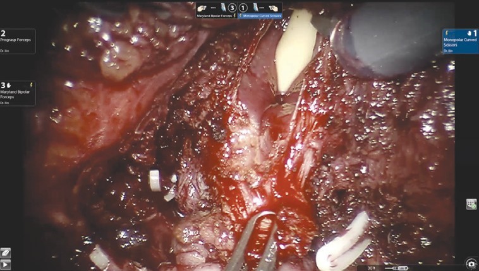Viewport: 479px width, 271px height.
Task: Click the play arrow button at bottom left
Action: tap(5, 265)
